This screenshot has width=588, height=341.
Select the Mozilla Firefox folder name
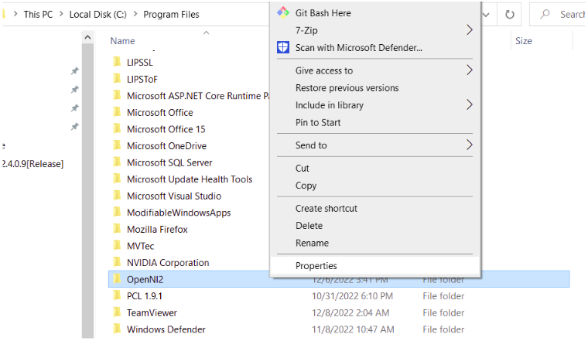(157, 230)
